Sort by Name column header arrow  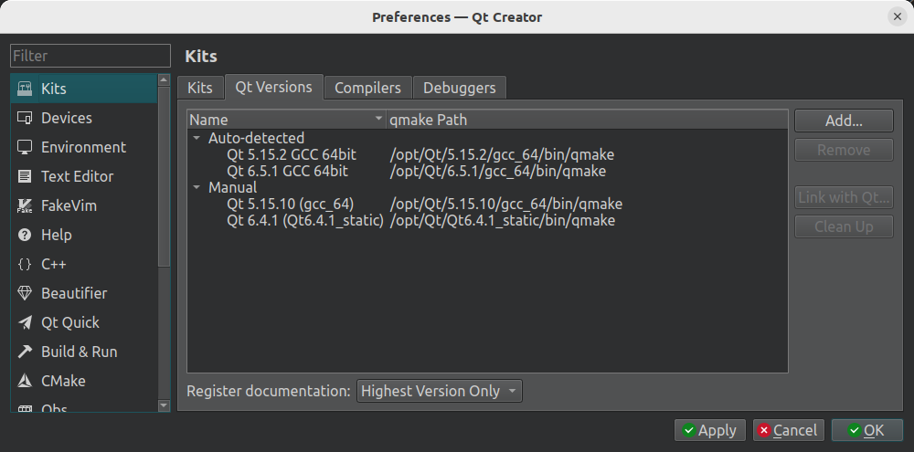click(378, 120)
